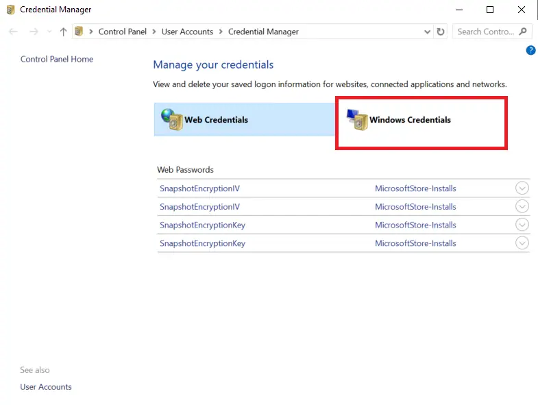Open the recent locations dropdown arrow
Viewport: 538px width, 405px height.
click(49, 32)
